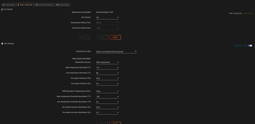Click the Fan Settings heading text
255x124 pixels.
pyautogui.click(x=9, y=44)
